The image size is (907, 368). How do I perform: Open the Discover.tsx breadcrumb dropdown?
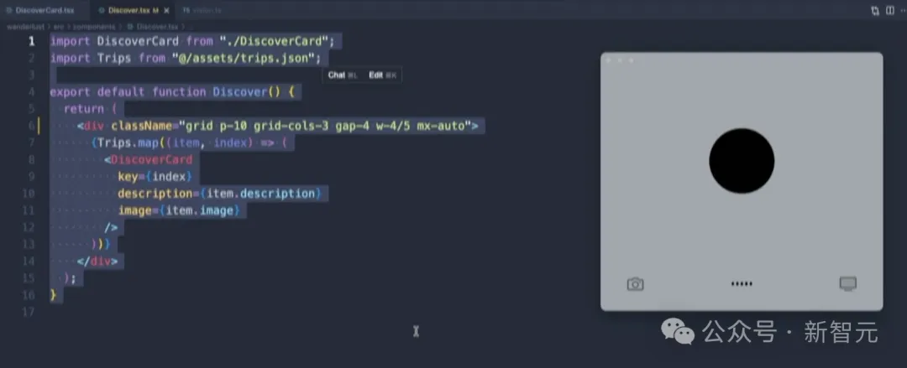(149, 26)
